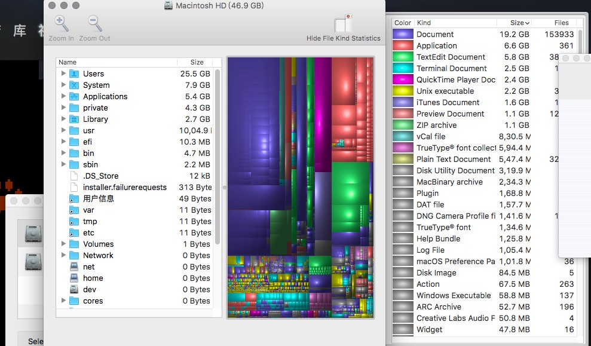
Task: Click the var alias folder icon
Action: [74, 210]
